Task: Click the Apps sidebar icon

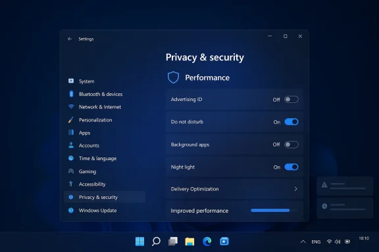Action: click(71, 133)
